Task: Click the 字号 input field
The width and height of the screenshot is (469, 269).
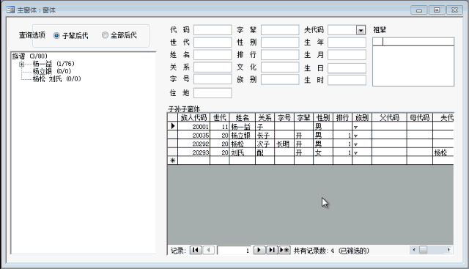Action: (213, 79)
